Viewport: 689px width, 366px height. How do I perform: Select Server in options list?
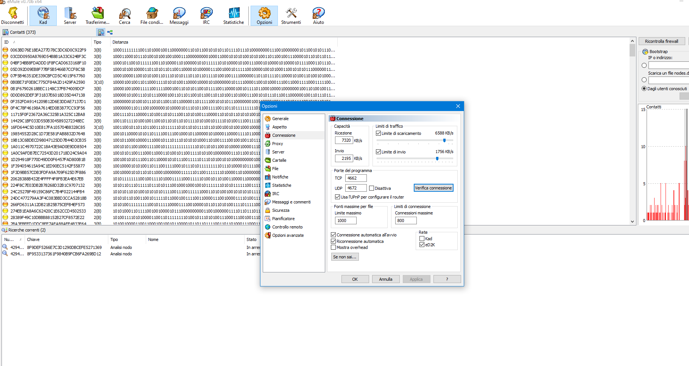(278, 152)
